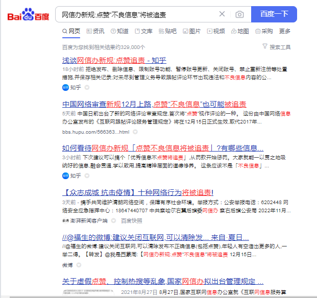Open the 采购 tab
This screenshot has width=317, height=298.
264,31
